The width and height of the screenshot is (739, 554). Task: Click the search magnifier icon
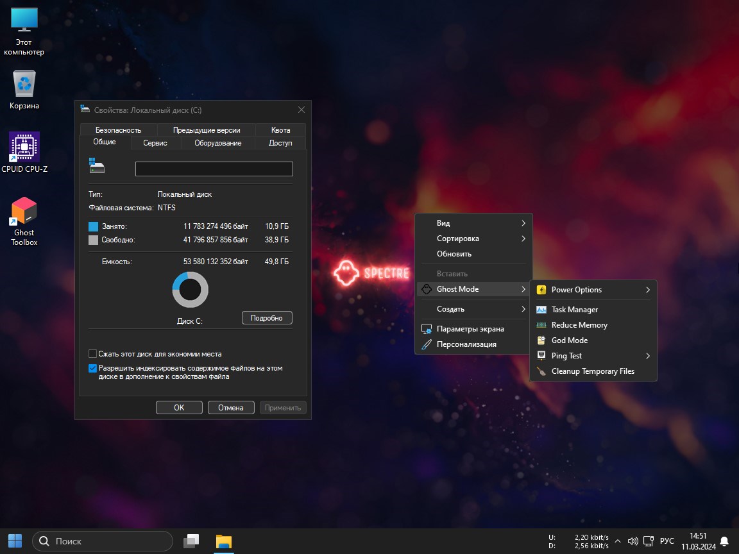[44, 541]
